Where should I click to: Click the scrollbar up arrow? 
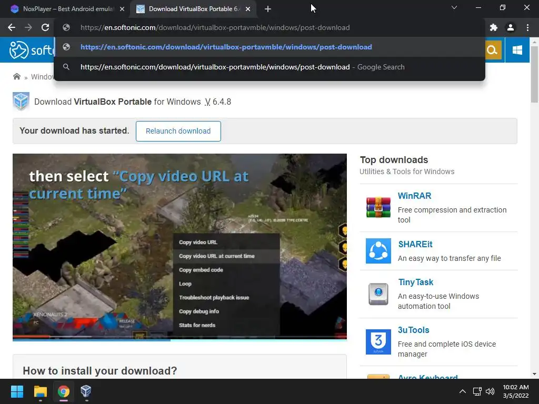[x=534, y=42]
